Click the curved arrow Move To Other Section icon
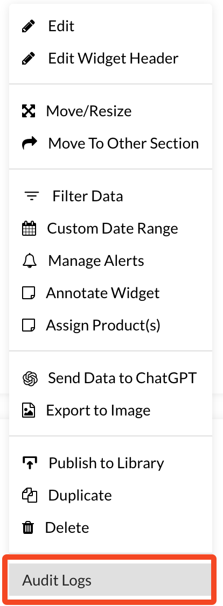This screenshot has height=606, width=223. coord(30,143)
